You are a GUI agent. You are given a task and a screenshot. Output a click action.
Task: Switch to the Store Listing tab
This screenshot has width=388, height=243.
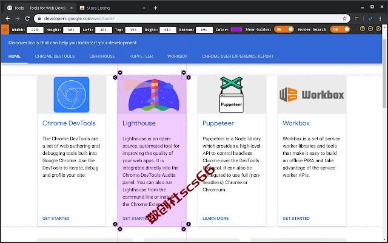[113, 8]
